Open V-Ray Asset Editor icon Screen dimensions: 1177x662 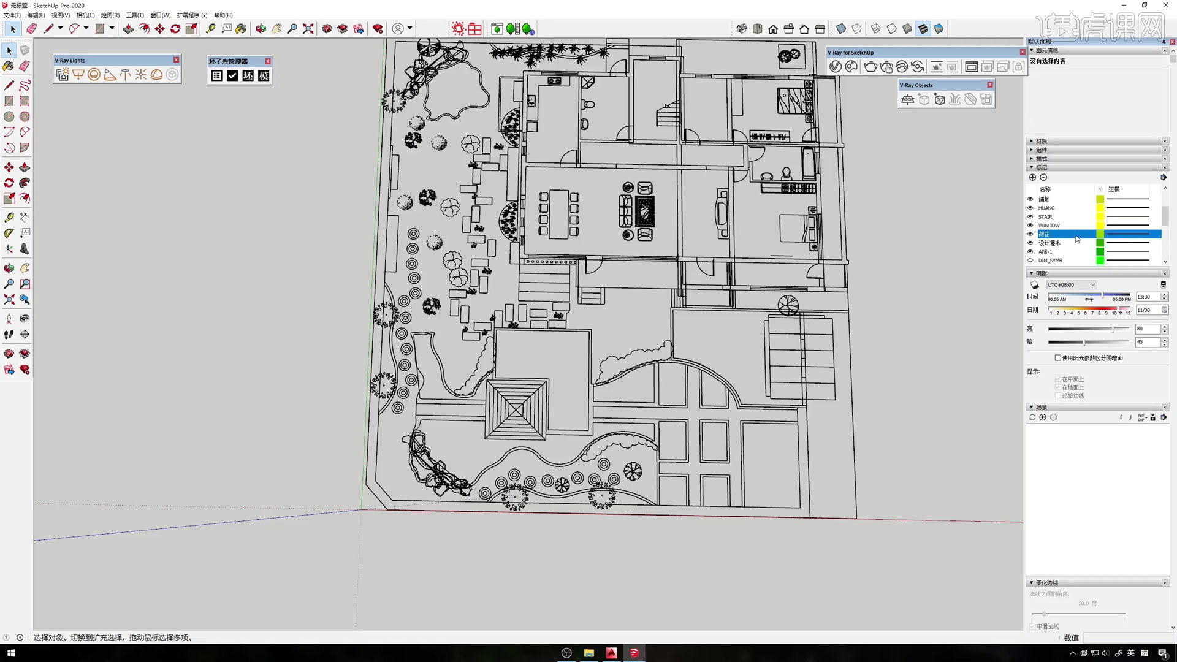[x=836, y=67]
